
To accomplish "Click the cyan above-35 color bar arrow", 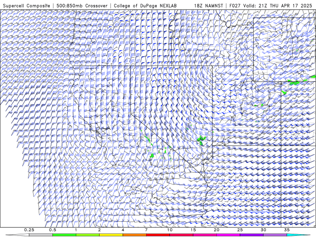I will tap(299, 235).
